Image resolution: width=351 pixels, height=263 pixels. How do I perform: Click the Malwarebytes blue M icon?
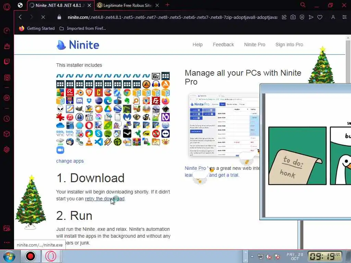coord(127,117)
